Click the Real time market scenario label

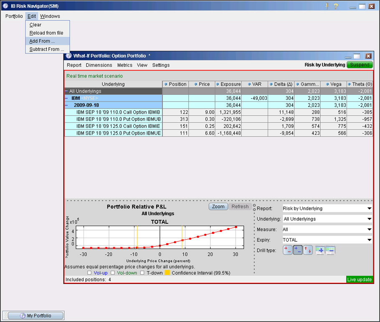tap(94, 76)
